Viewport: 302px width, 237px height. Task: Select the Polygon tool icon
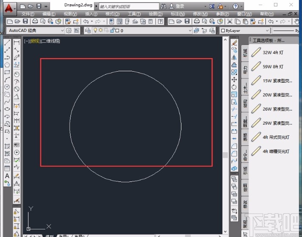[x=7, y=64]
